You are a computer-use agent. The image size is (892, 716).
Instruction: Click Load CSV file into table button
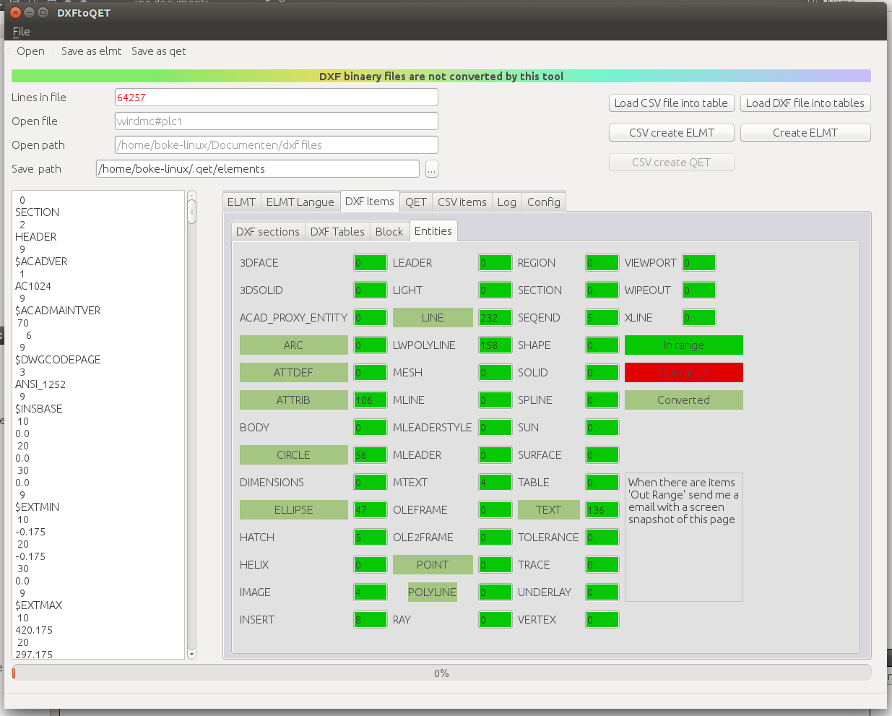[671, 103]
